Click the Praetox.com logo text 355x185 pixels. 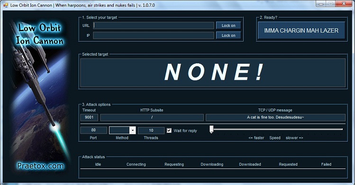coord(40,166)
